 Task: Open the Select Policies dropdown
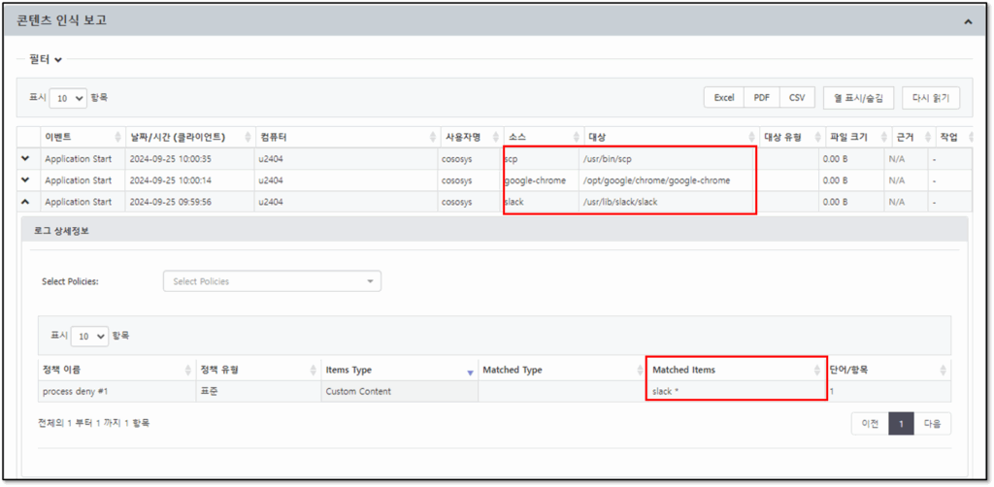[x=272, y=281]
